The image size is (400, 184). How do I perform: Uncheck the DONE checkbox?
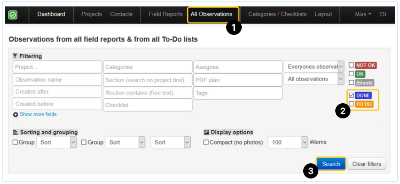(x=351, y=95)
